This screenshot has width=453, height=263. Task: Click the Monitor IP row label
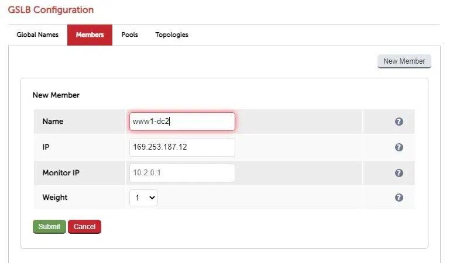(x=61, y=174)
